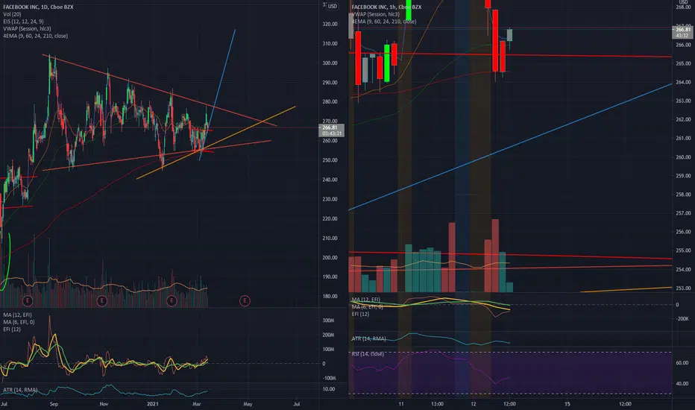Select the FACEBOOK INC, 1D chart title

(x=38, y=7)
